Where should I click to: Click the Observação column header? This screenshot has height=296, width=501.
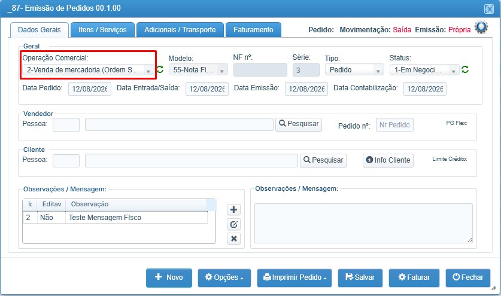tap(136, 205)
